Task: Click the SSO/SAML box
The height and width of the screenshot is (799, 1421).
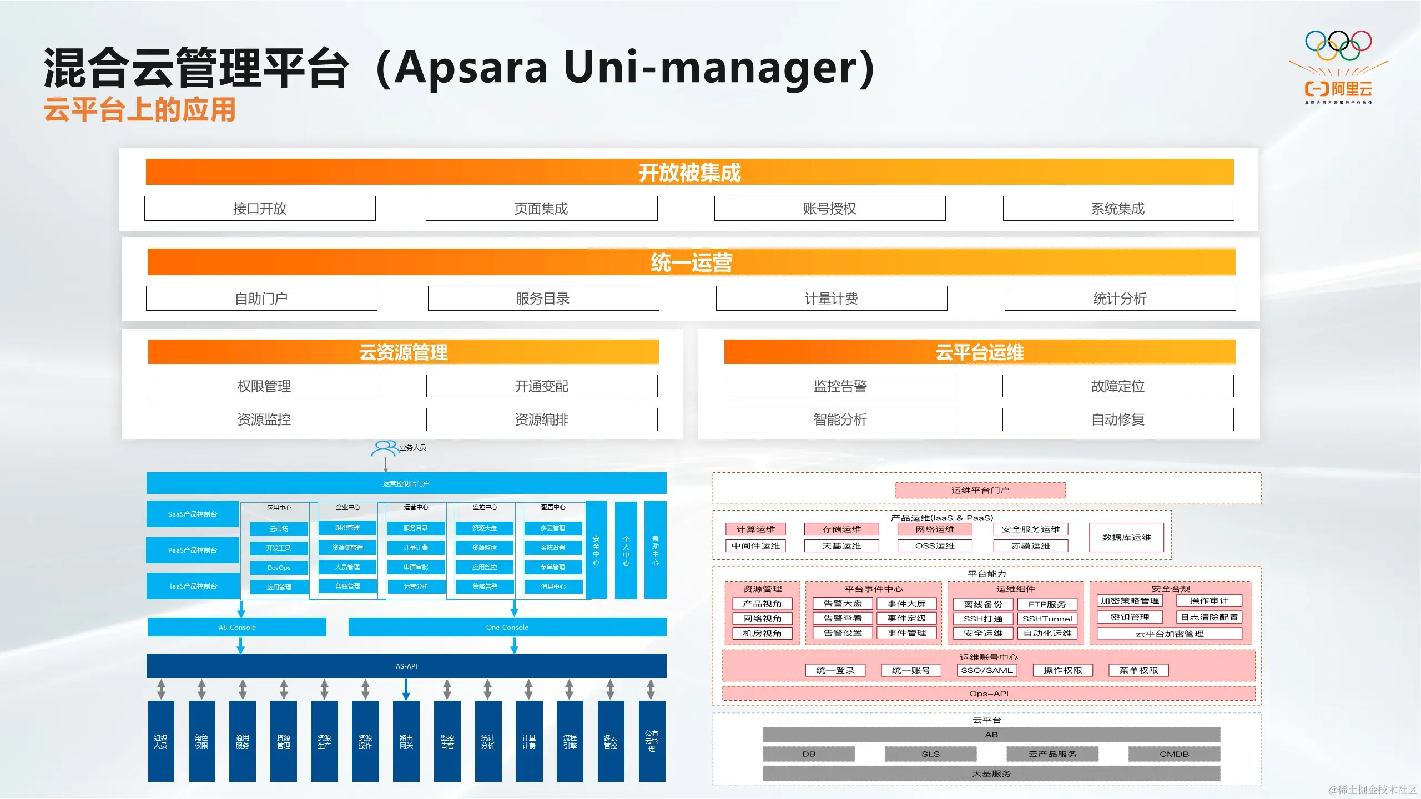Action: 986,670
